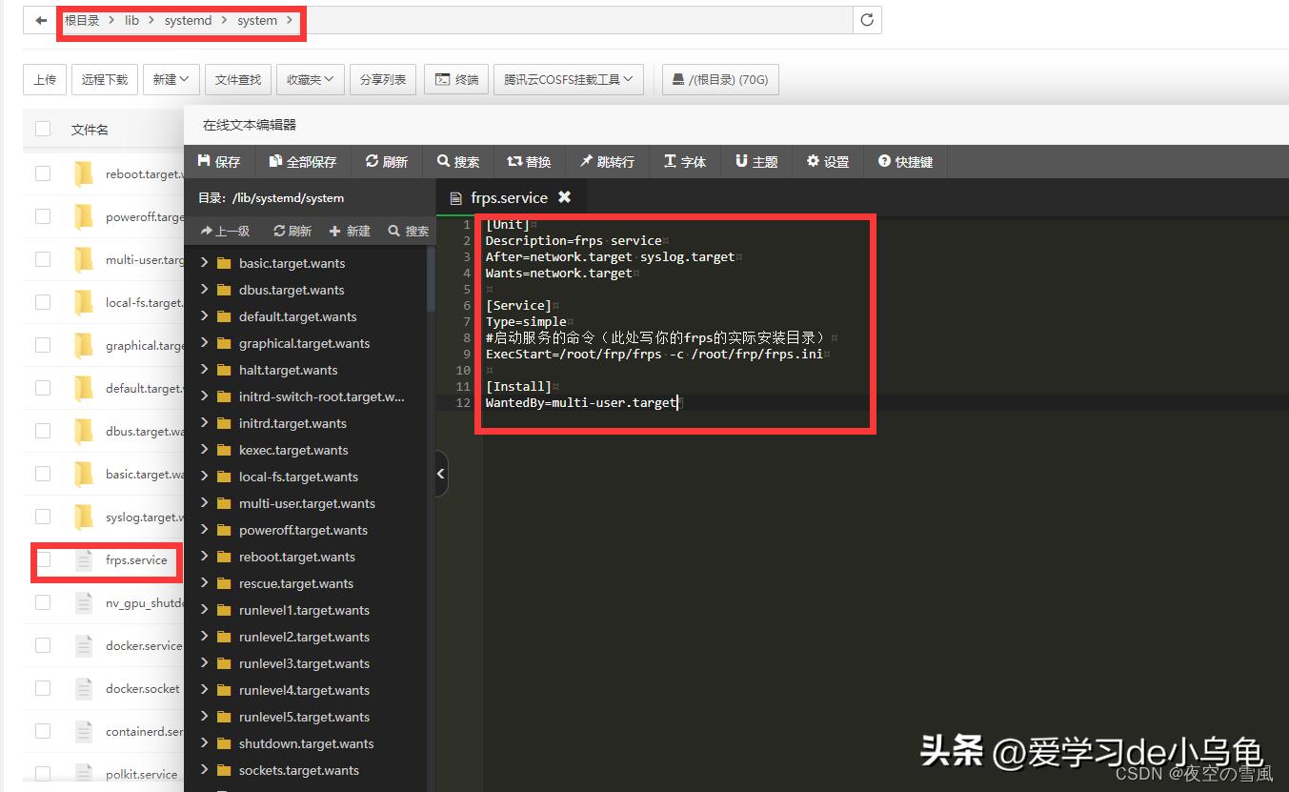Collapse the editor's directory sidebar
The width and height of the screenshot is (1289, 792).
pos(439,473)
